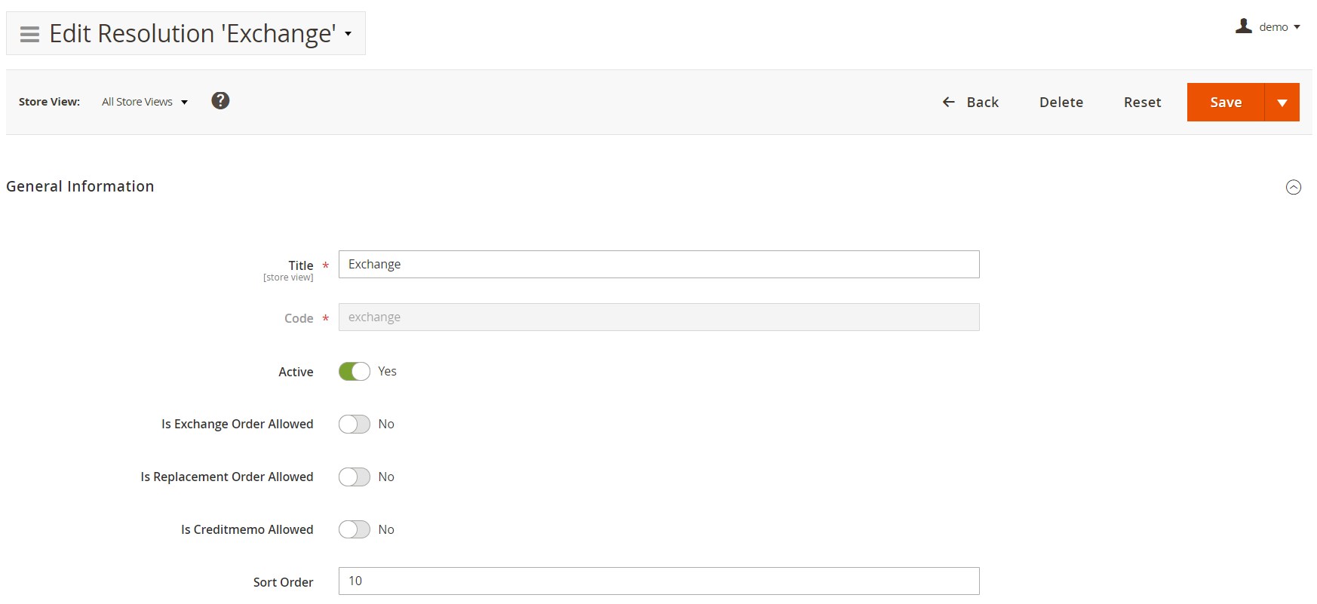Image resolution: width=1317 pixels, height=604 pixels.
Task: Click into the Sort Order field
Action: tap(659, 581)
